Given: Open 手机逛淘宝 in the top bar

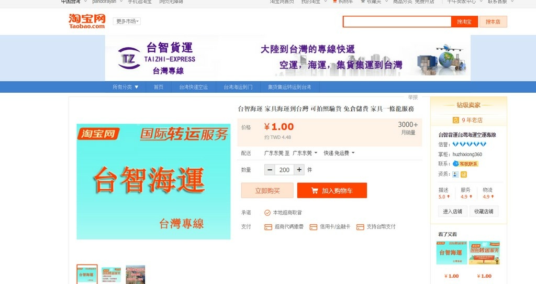Looking at the screenshot, I should tap(139, 2).
